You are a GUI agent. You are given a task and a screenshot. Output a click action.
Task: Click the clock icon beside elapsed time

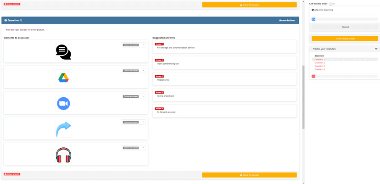tap(313, 10)
